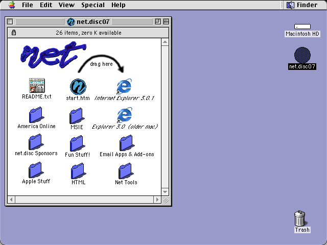Click the net.disc07 window zoom box
Screen dimensions: 327x245
click(x=158, y=21)
